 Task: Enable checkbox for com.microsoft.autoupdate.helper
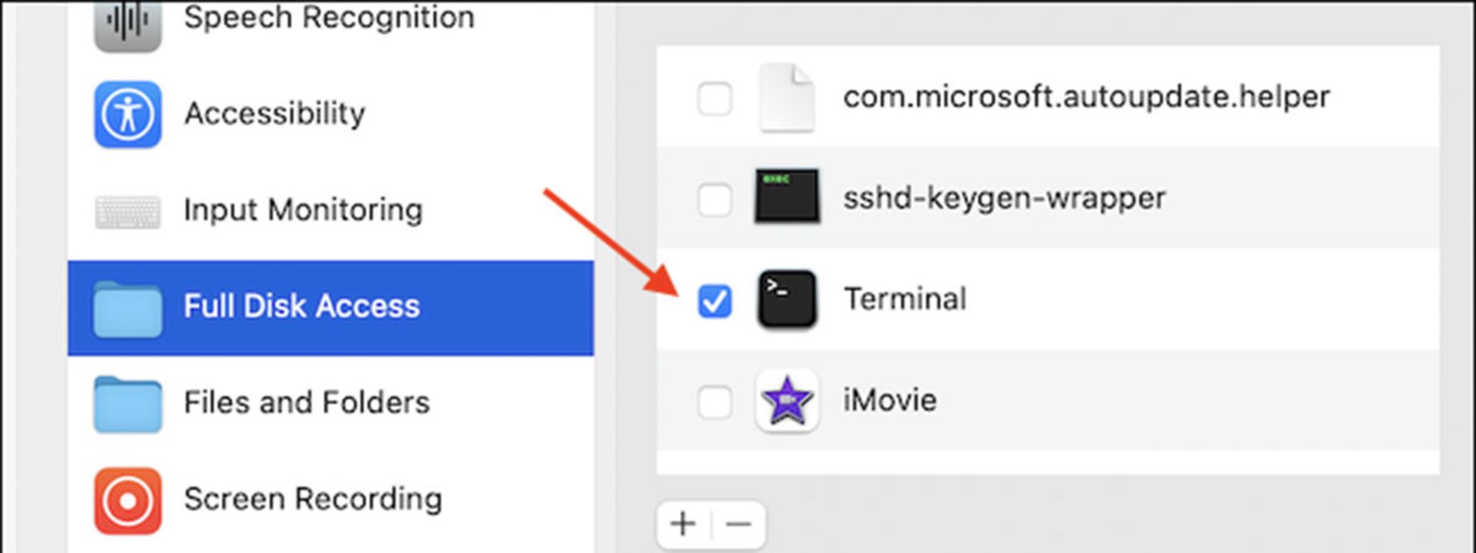(x=714, y=98)
